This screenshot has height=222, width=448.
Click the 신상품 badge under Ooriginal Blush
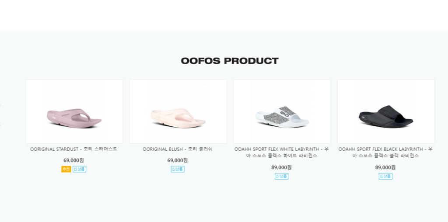pos(178,169)
